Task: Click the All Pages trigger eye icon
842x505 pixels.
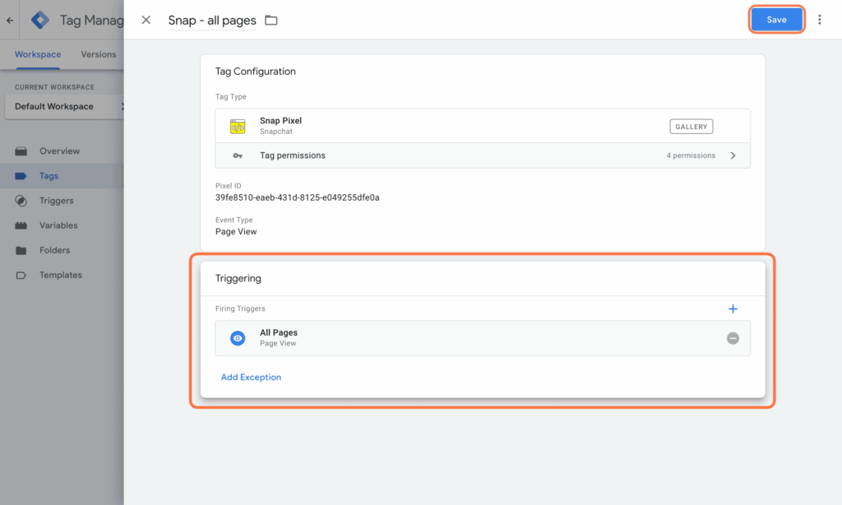Action: tap(238, 338)
